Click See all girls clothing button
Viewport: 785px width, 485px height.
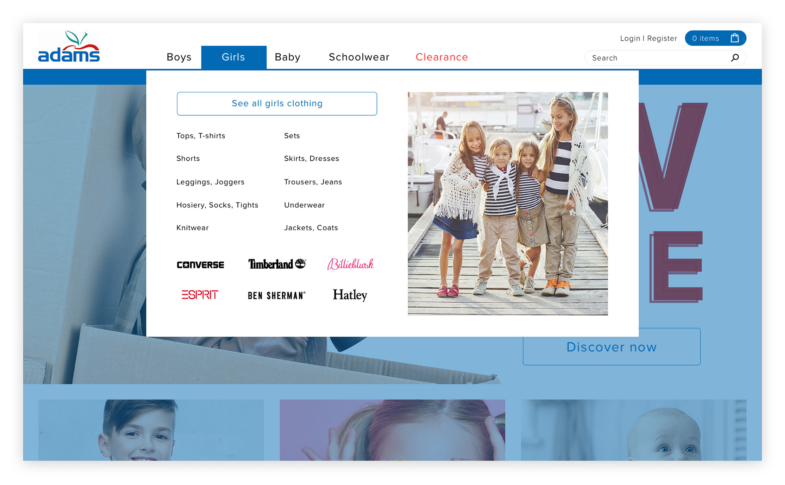(277, 103)
